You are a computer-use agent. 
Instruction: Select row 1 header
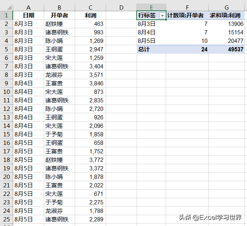point(6,15)
